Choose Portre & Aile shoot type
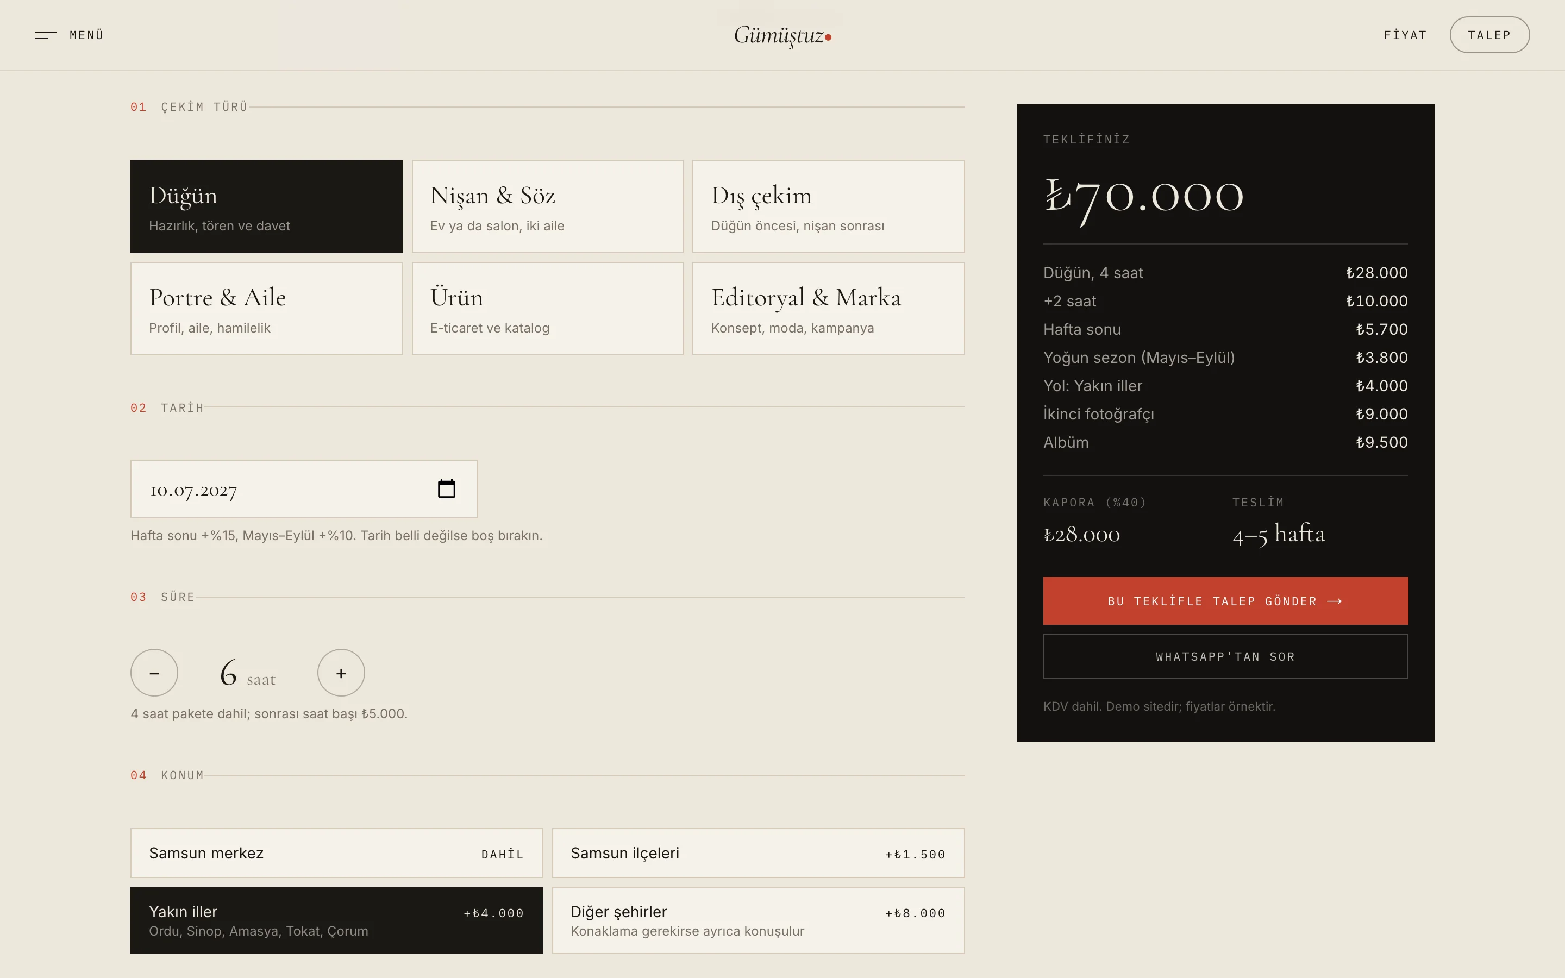The height and width of the screenshot is (978, 1565). click(266, 309)
